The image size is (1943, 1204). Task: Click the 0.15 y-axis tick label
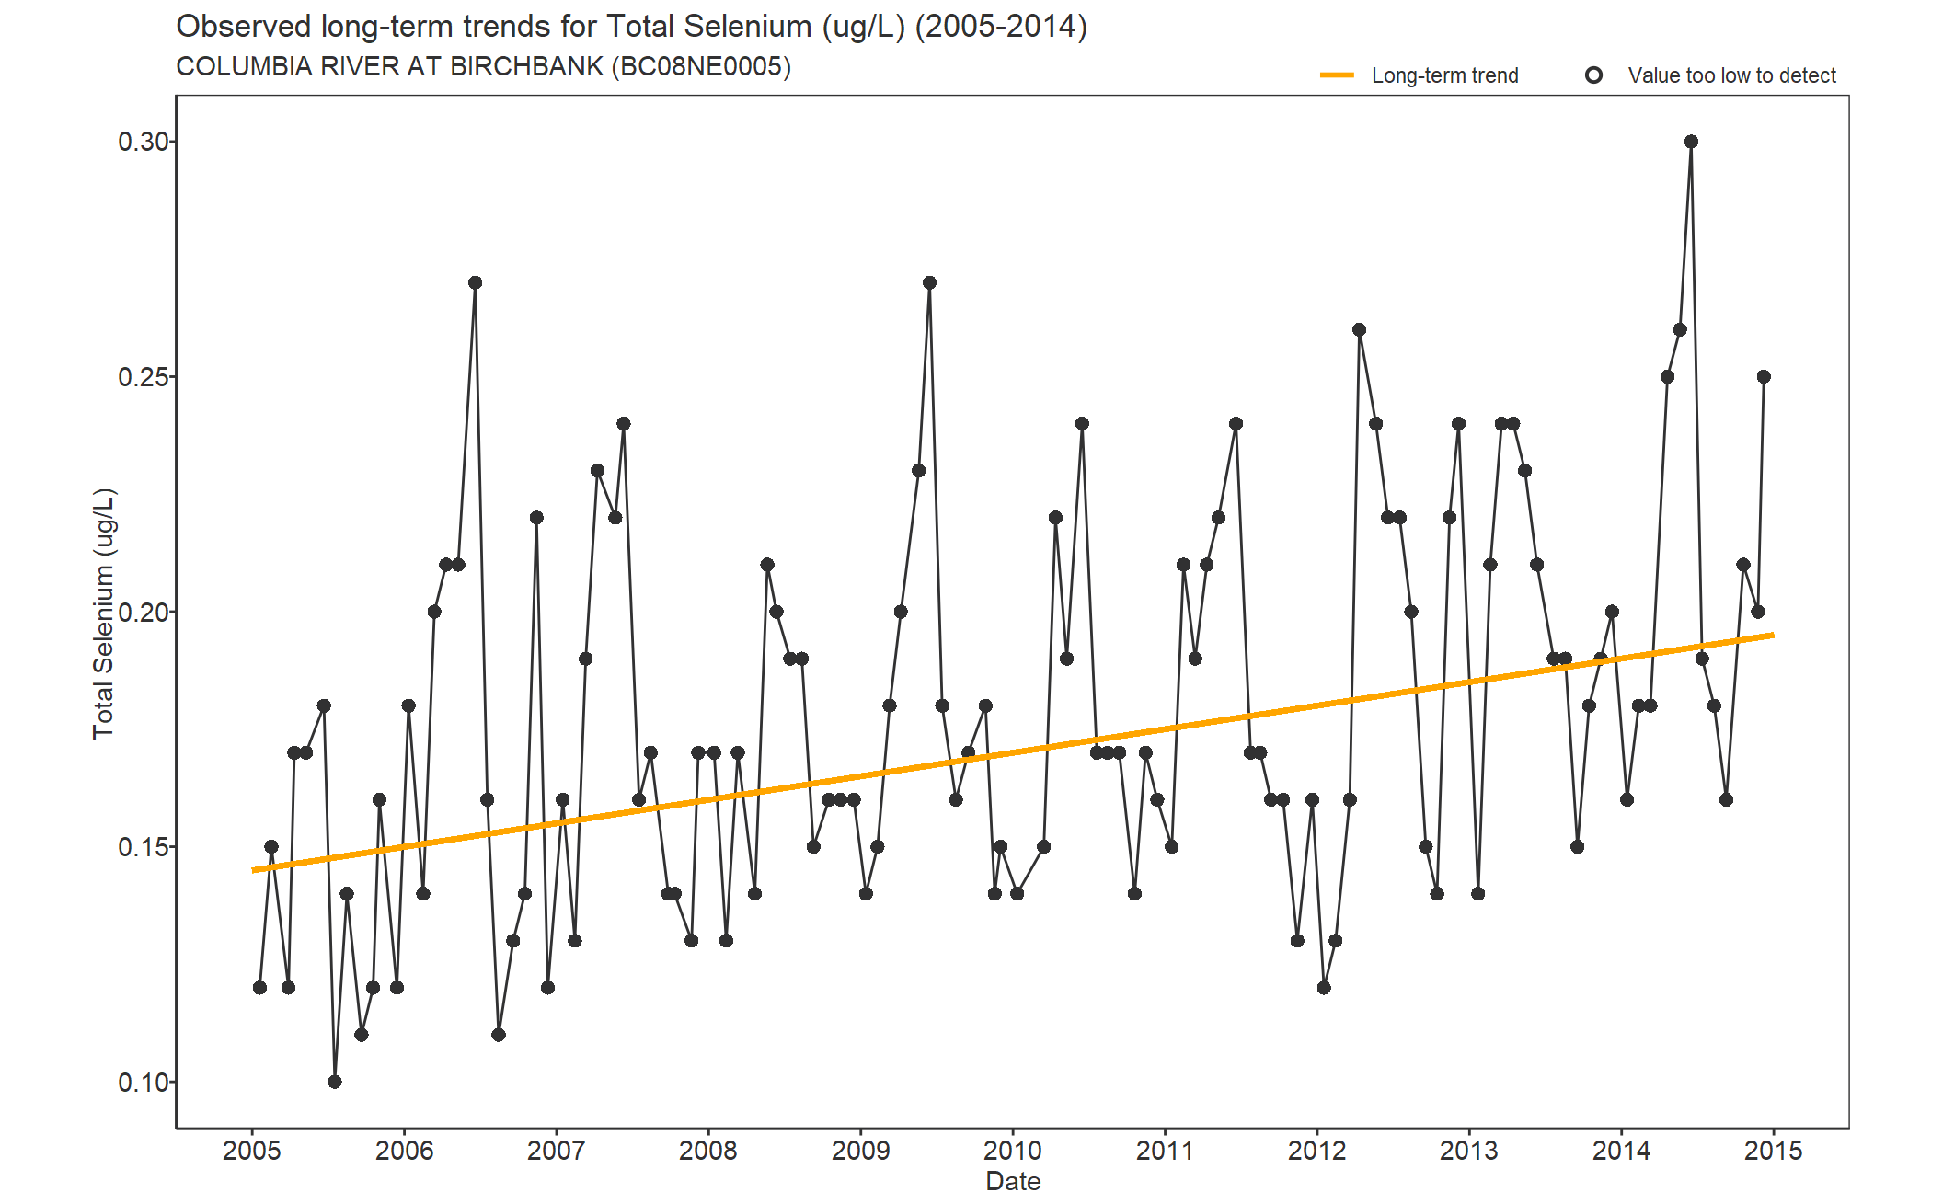click(x=144, y=847)
